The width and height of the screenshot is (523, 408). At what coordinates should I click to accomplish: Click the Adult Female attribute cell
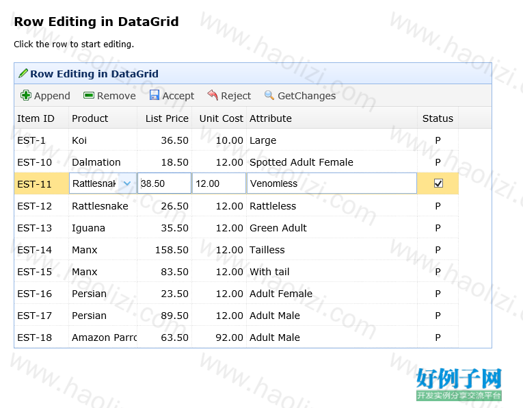coord(332,293)
